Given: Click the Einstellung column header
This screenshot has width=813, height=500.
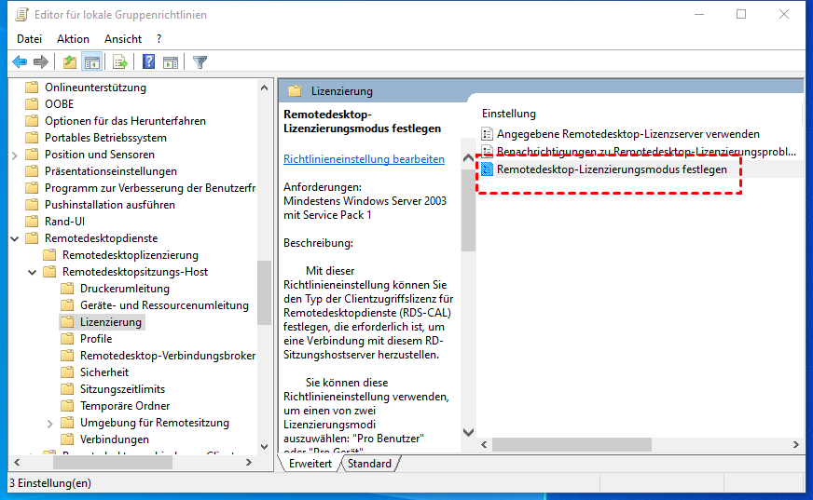Looking at the screenshot, I should coord(509,113).
